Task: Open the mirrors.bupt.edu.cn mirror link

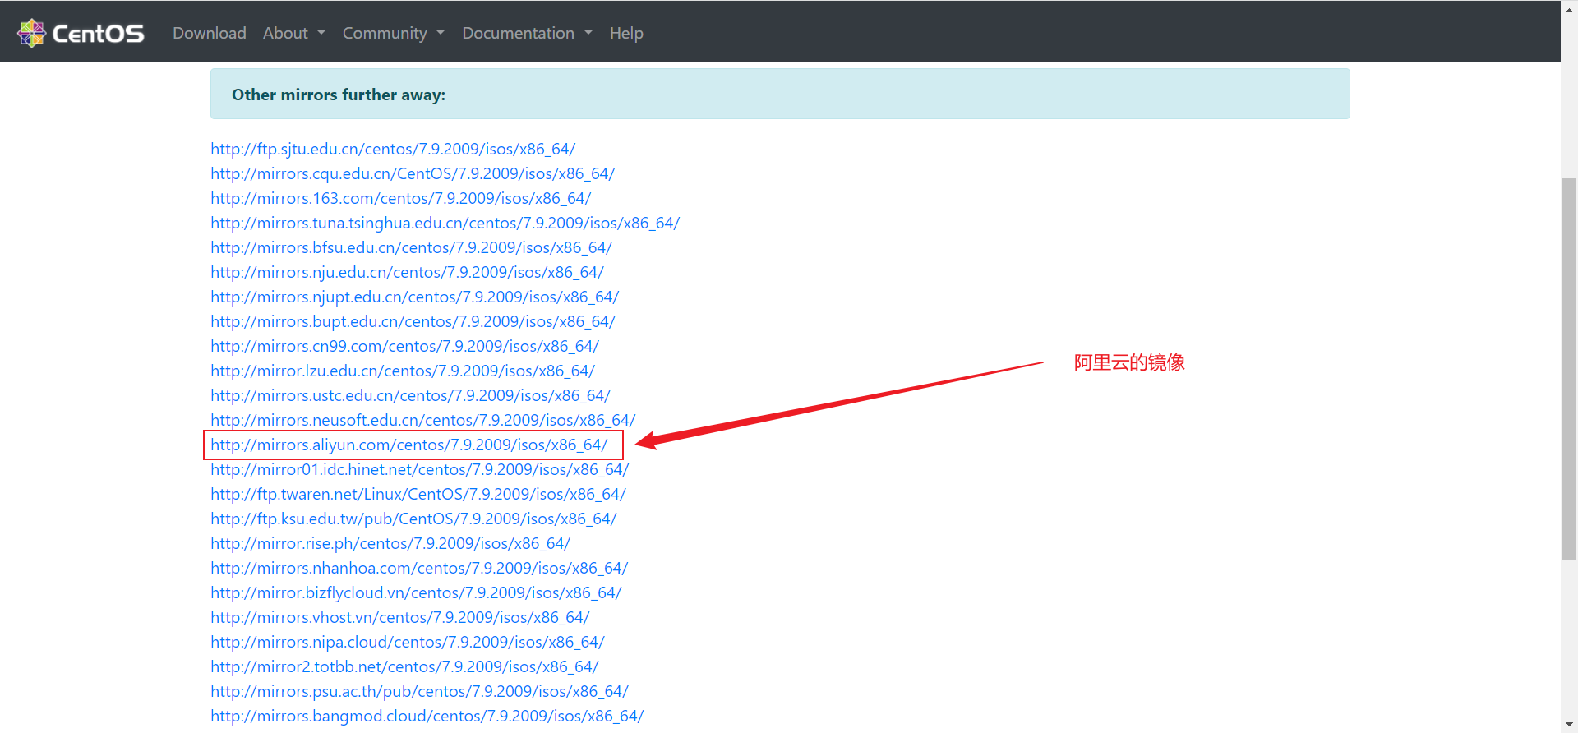Action: (x=413, y=321)
